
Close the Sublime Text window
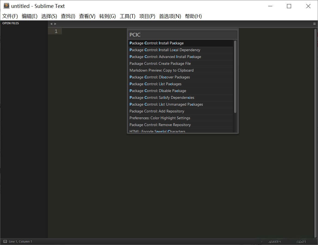(x=308, y=6)
